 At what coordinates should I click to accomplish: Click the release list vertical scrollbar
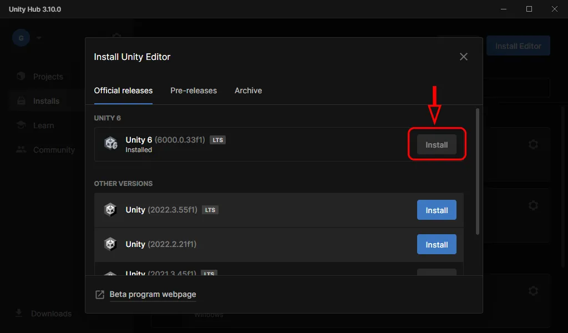coord(477,172)
